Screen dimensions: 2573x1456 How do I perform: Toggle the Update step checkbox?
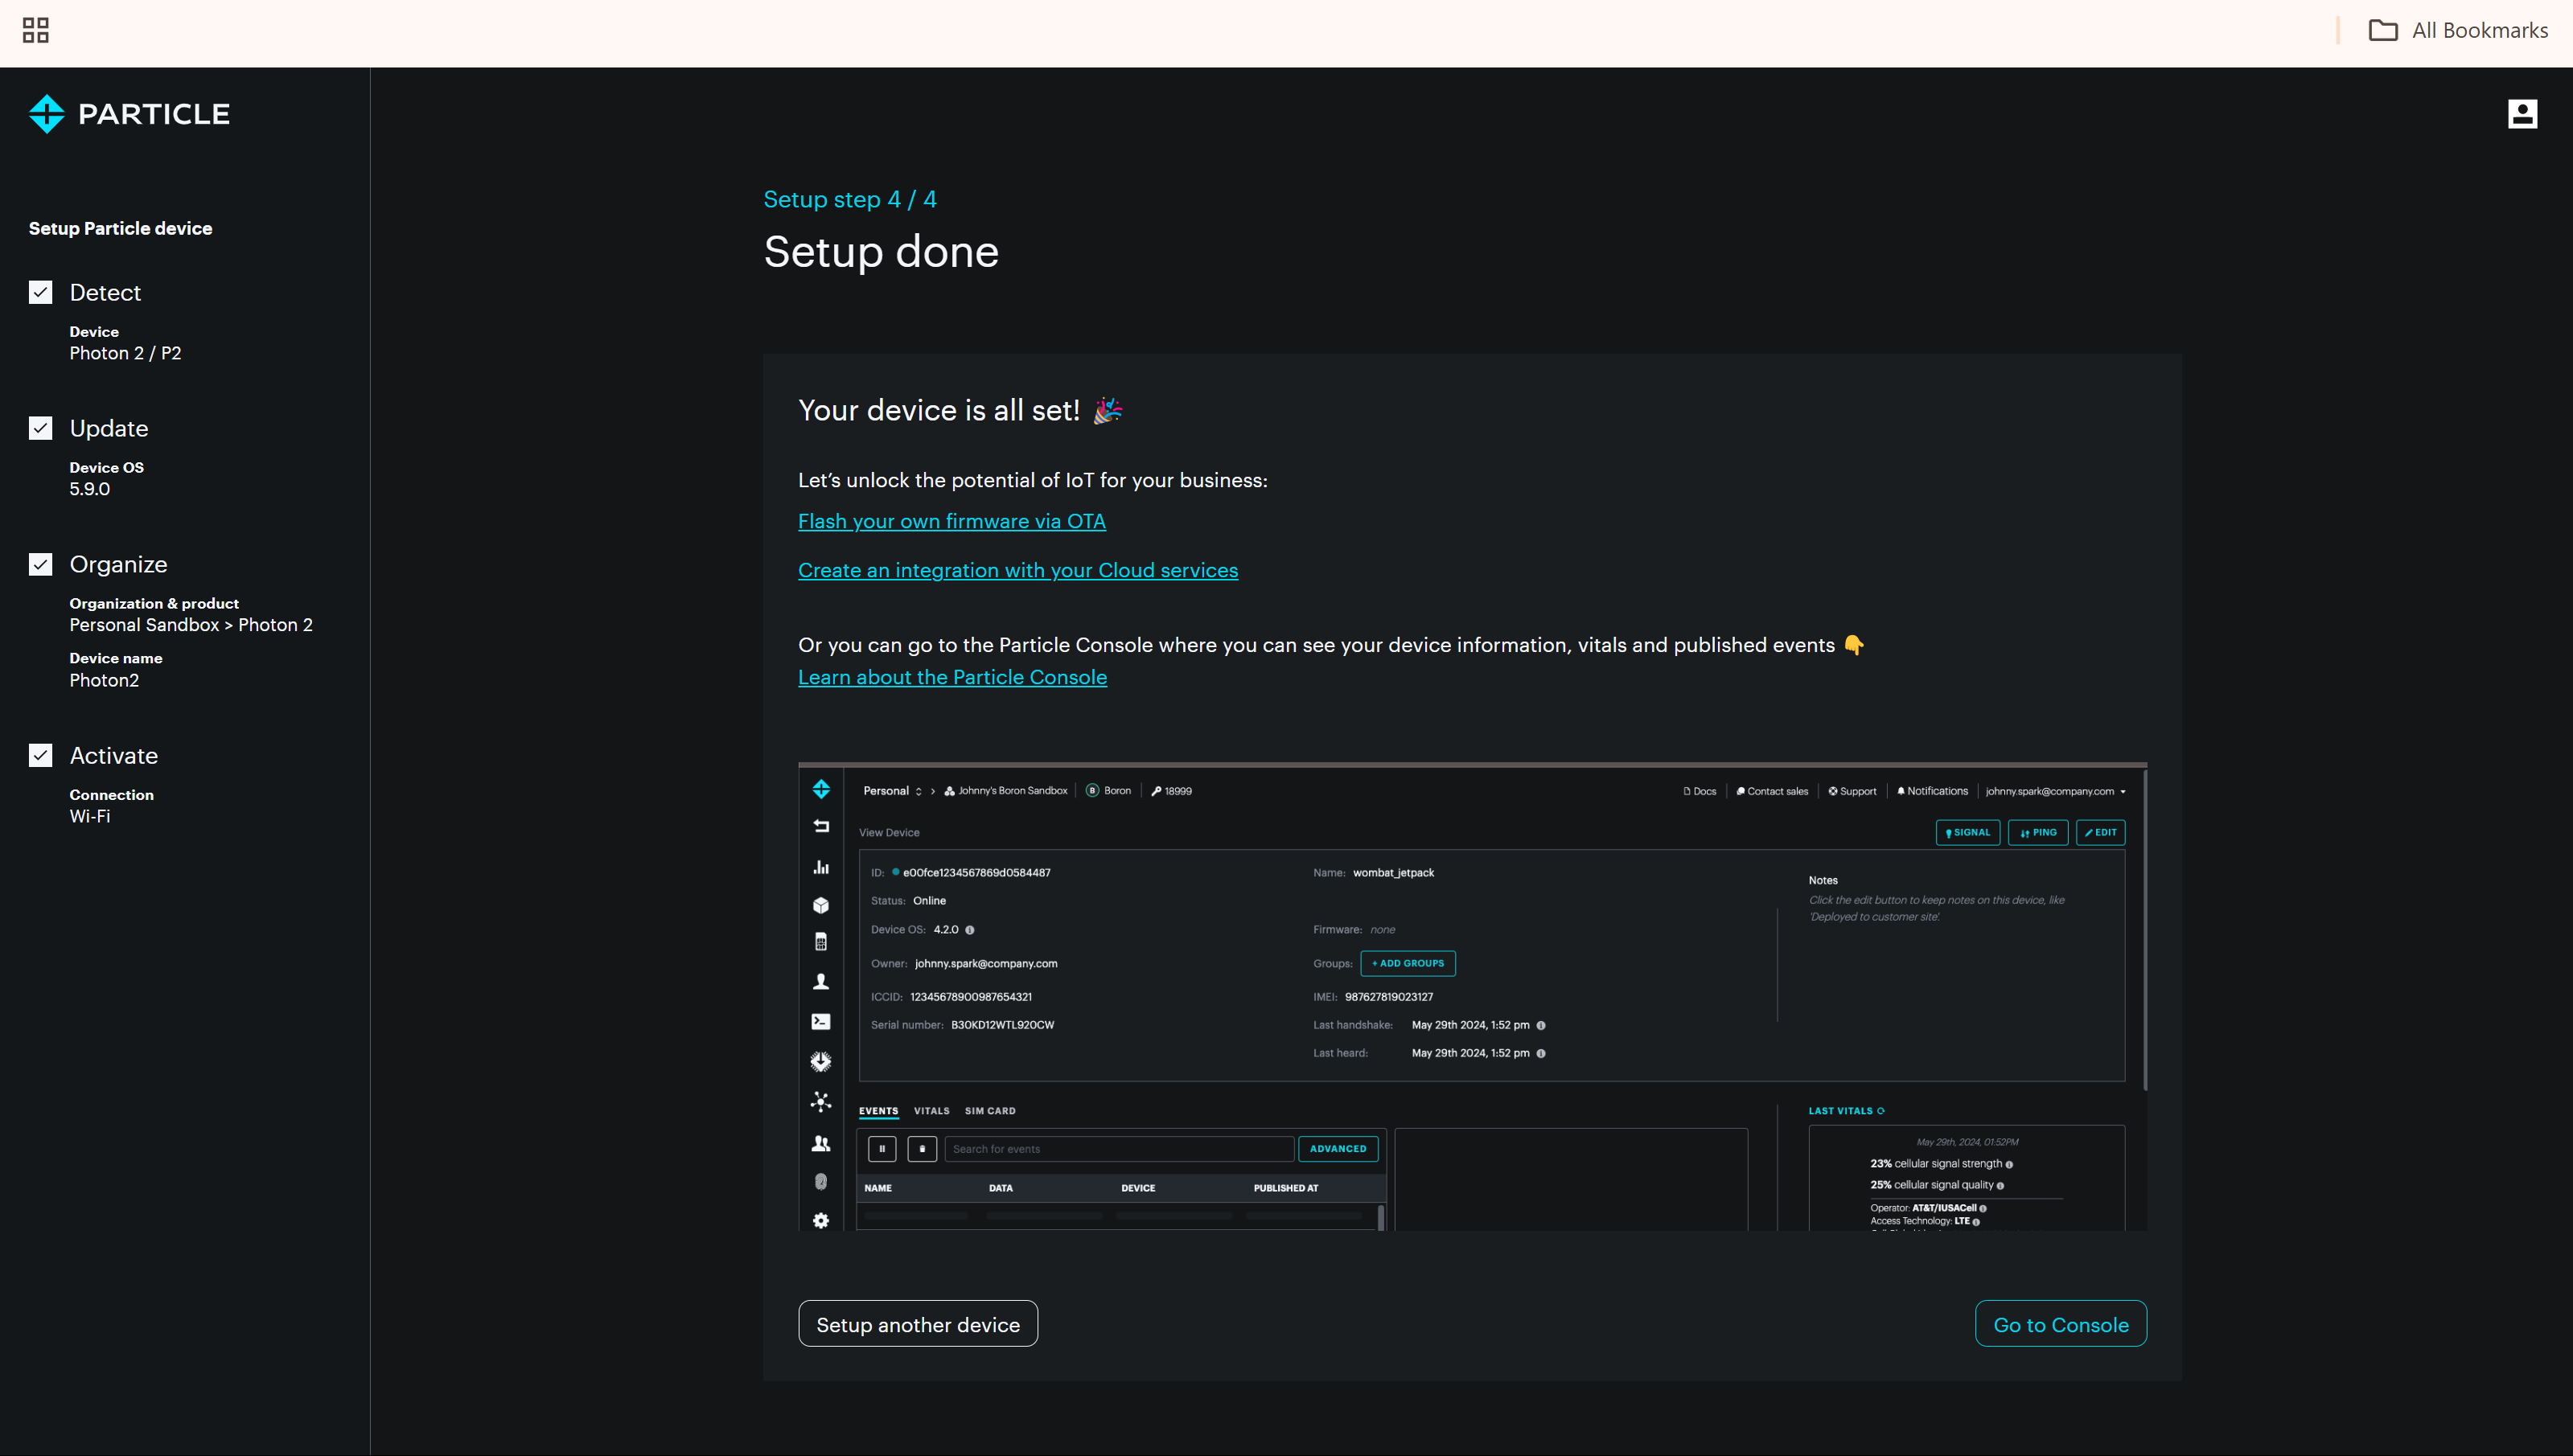[40, 428]
